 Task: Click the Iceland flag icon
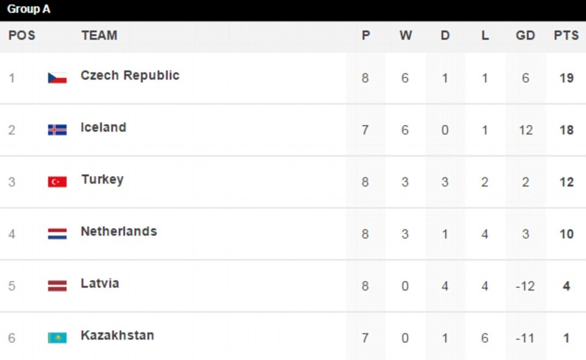coord(57,130)
